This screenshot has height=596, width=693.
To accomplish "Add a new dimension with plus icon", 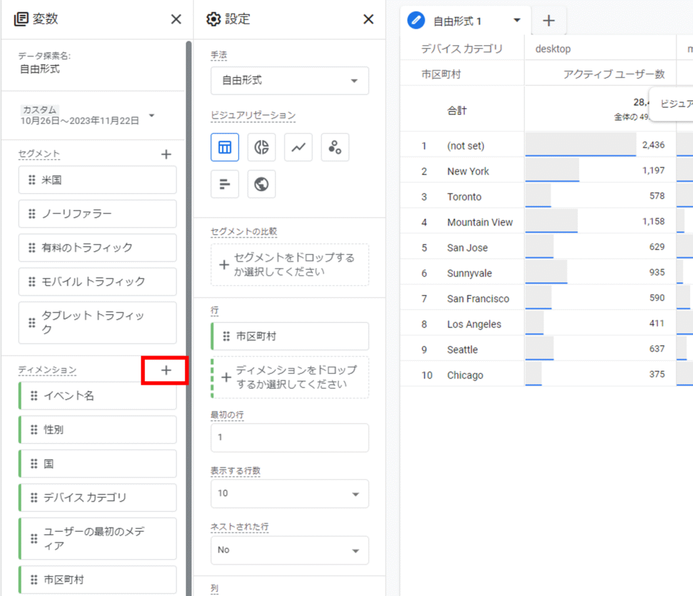I will pos(166,370).
